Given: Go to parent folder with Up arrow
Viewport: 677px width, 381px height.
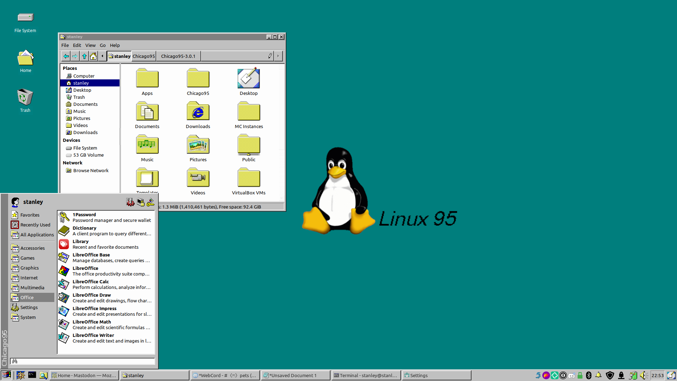Looking at the screenshot, I should pos(84,56).
